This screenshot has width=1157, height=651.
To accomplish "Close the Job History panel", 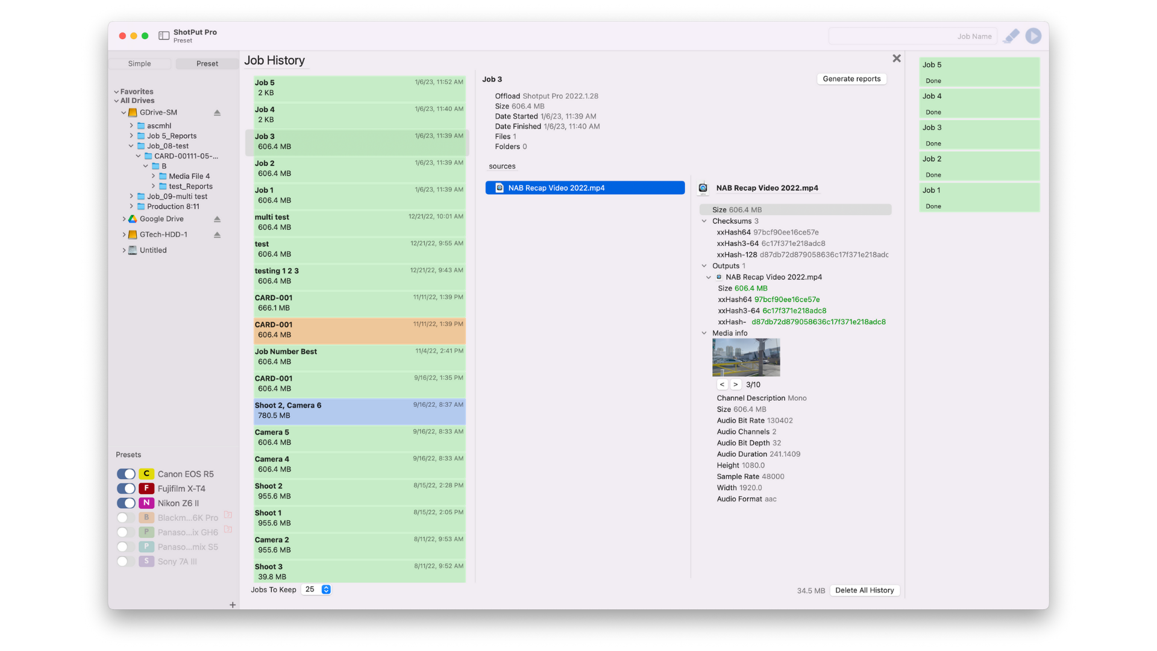I will click(897, 58).
